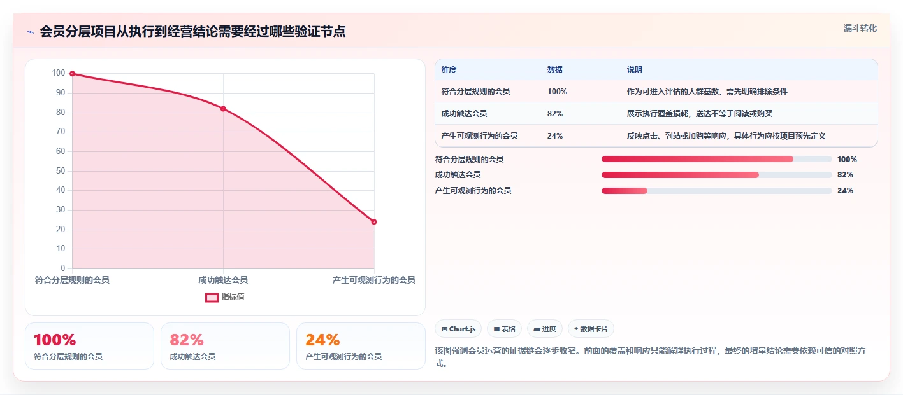Select the 进度 tag
The image size is (903, 395).
tap(545, 329)
